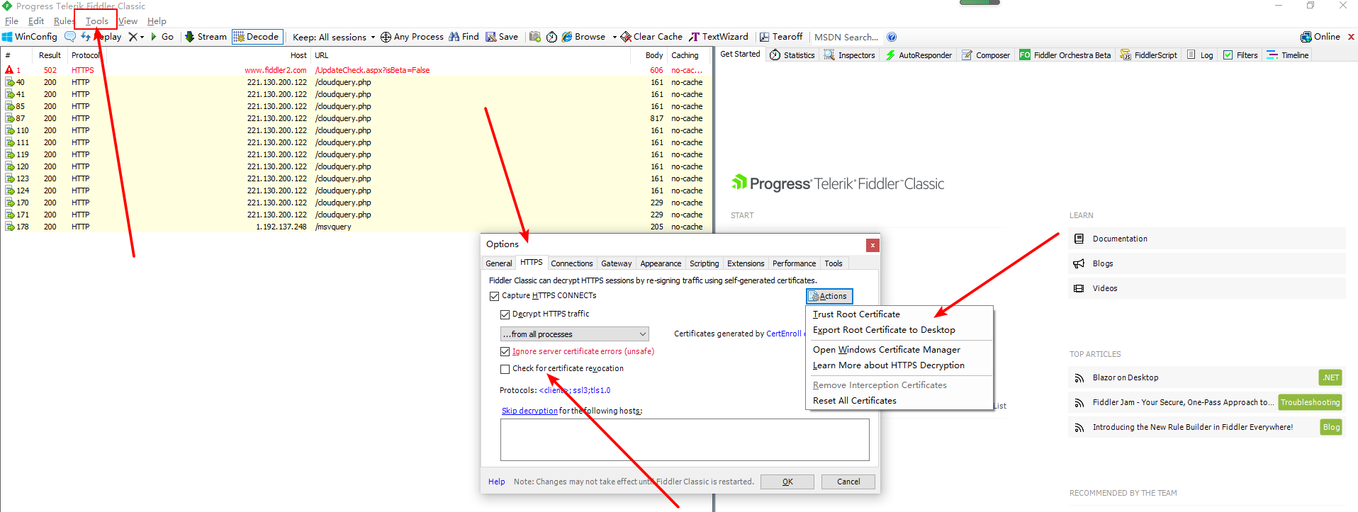
Task: Open the Blazor on Desktop article
Action: click(1206, 377)
